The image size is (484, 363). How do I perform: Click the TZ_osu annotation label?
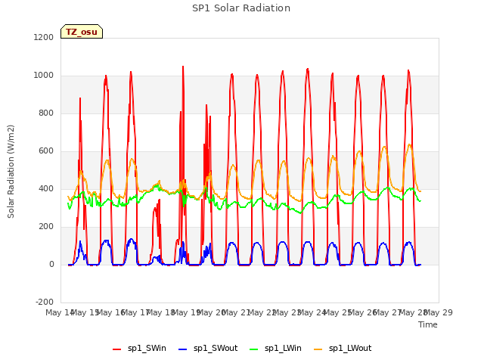tap(82, 32)
